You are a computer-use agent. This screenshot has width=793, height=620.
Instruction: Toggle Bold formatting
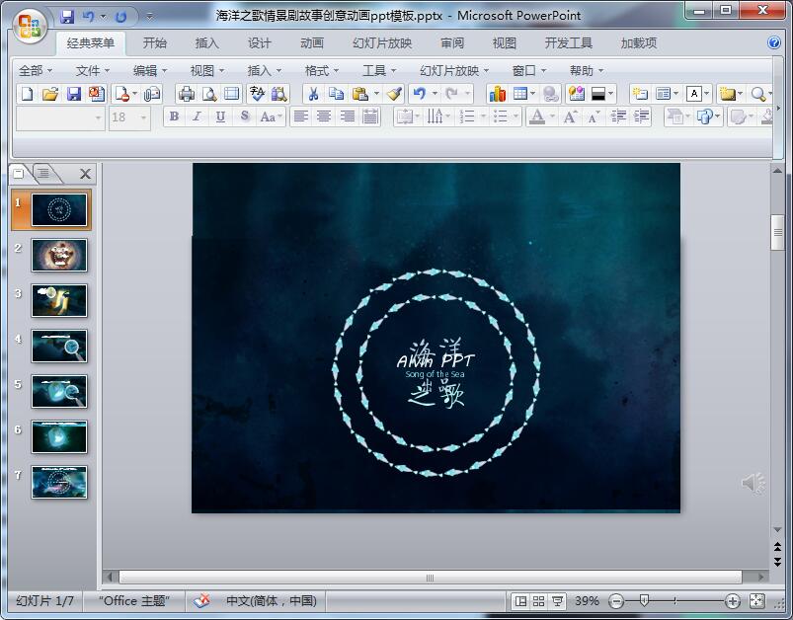(174, 116)
